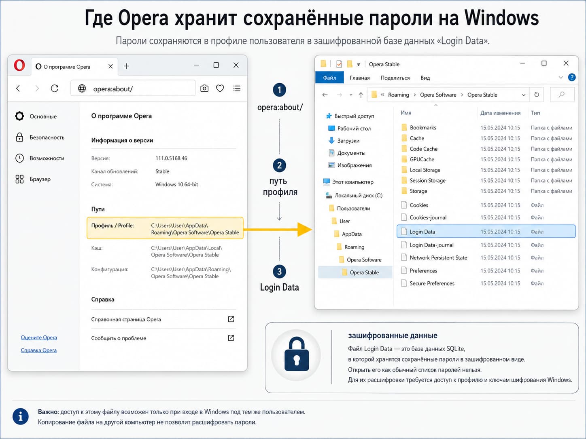Open Explorer help question icon

[x=572, y=77]
